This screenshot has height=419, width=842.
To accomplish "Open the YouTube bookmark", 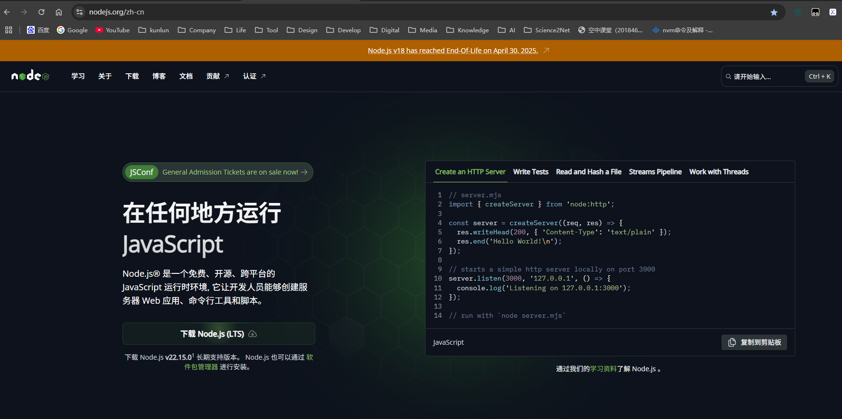I will tap(112, 30).
